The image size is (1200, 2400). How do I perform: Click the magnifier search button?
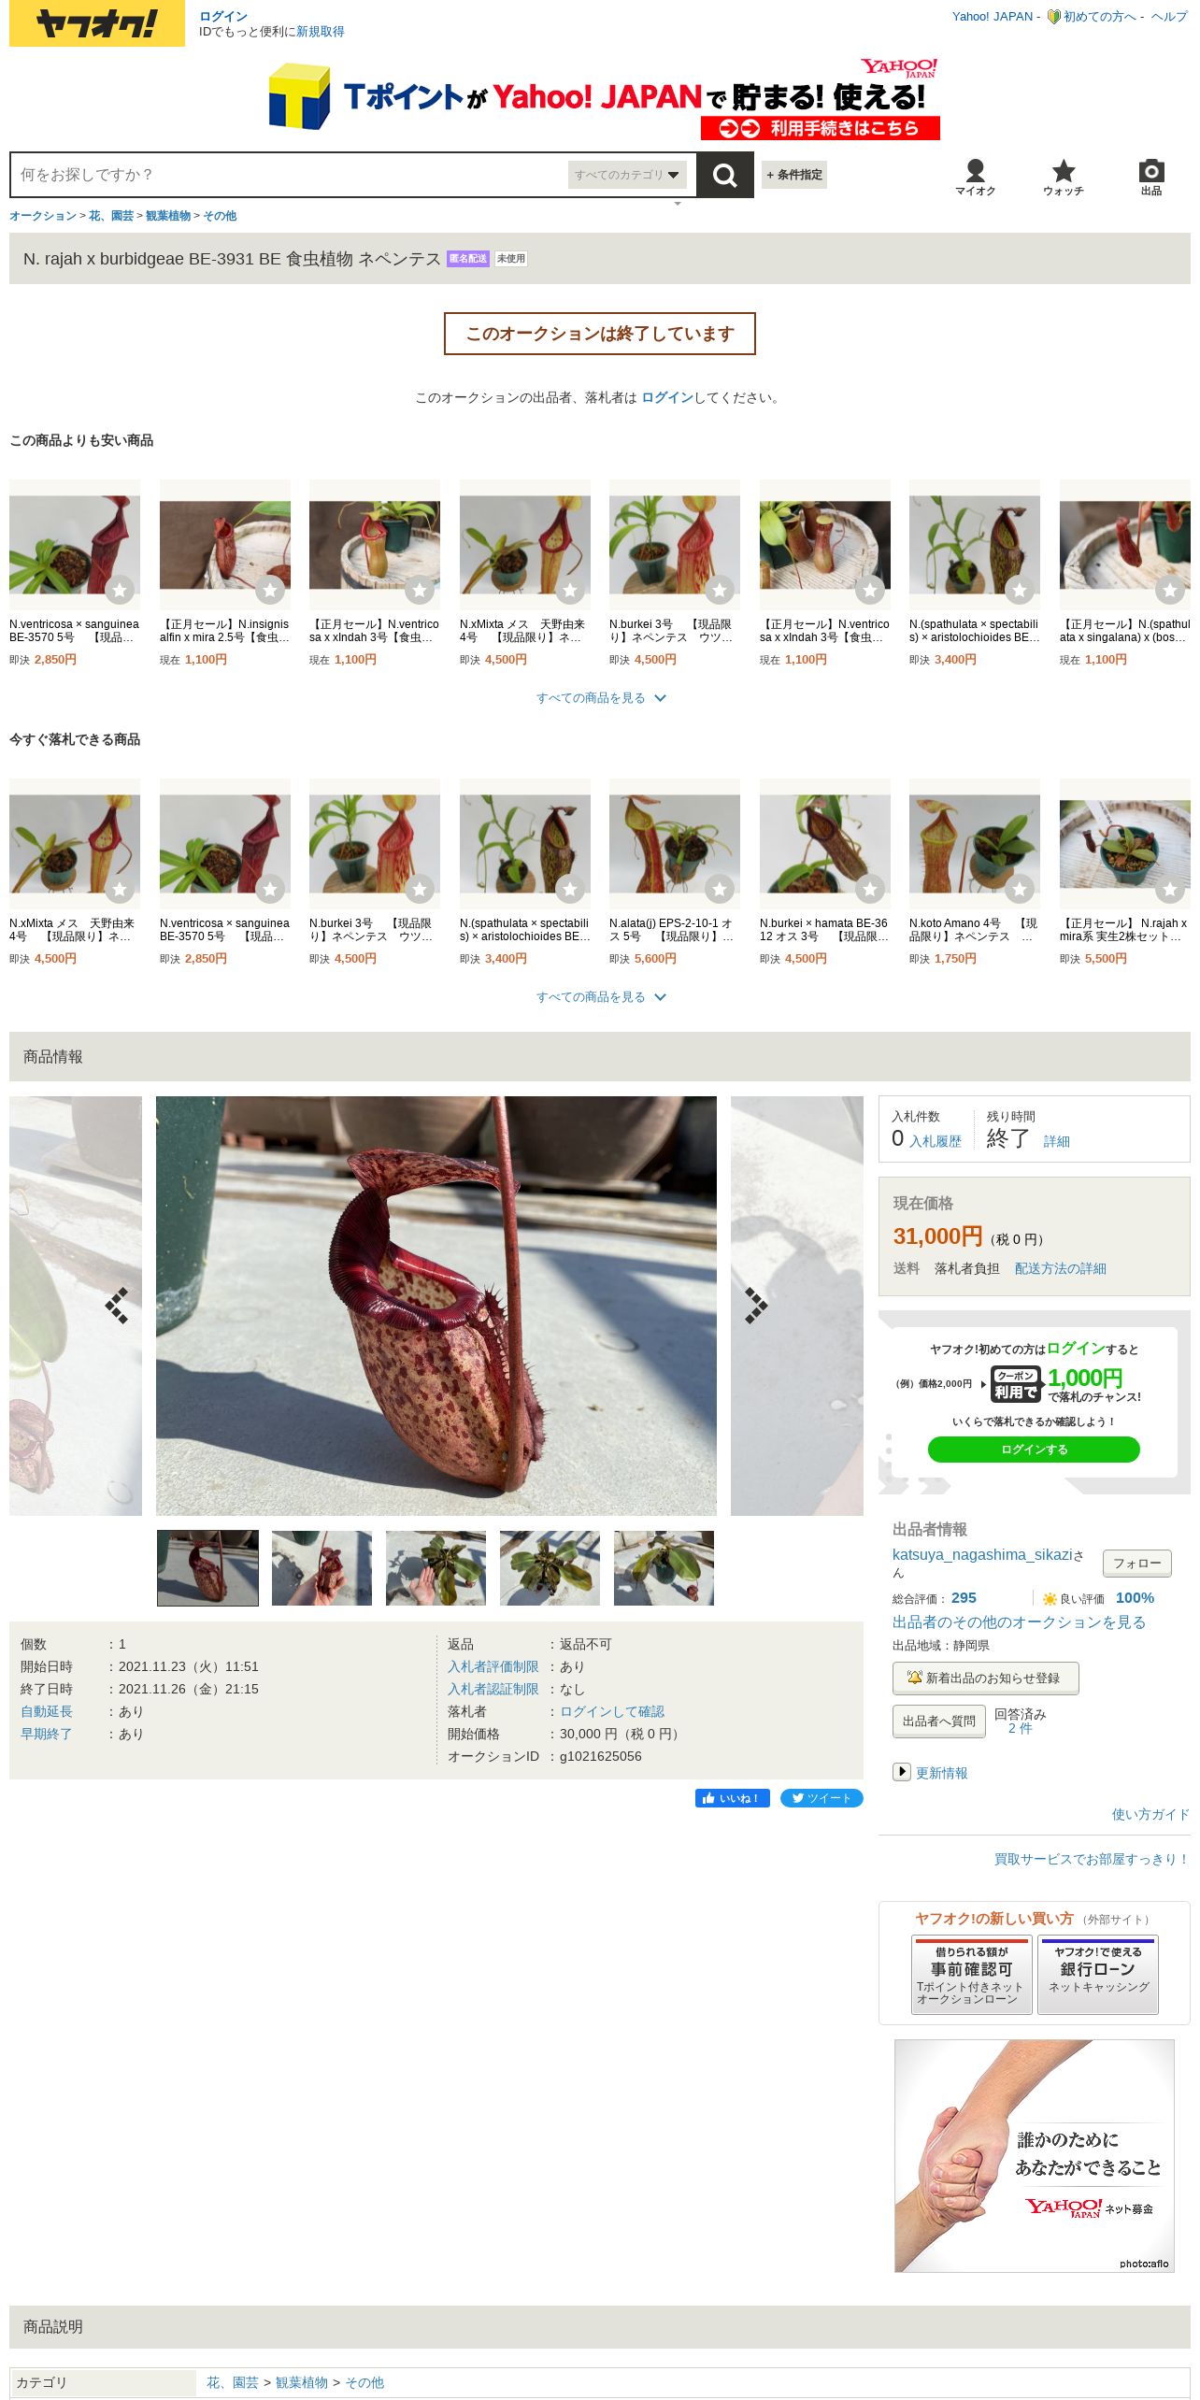pos(724,175)
